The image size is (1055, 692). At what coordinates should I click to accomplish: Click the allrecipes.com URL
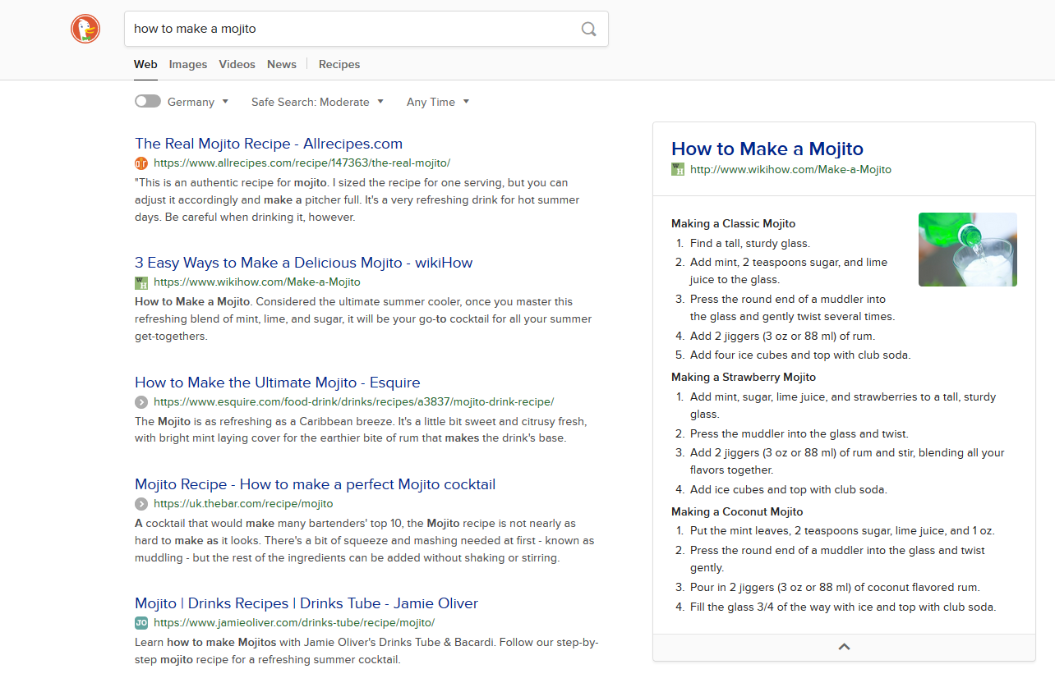point(302,163)
